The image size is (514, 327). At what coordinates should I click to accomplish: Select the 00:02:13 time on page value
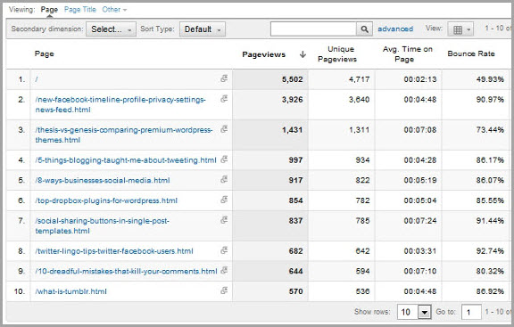[x=420, y=79]
